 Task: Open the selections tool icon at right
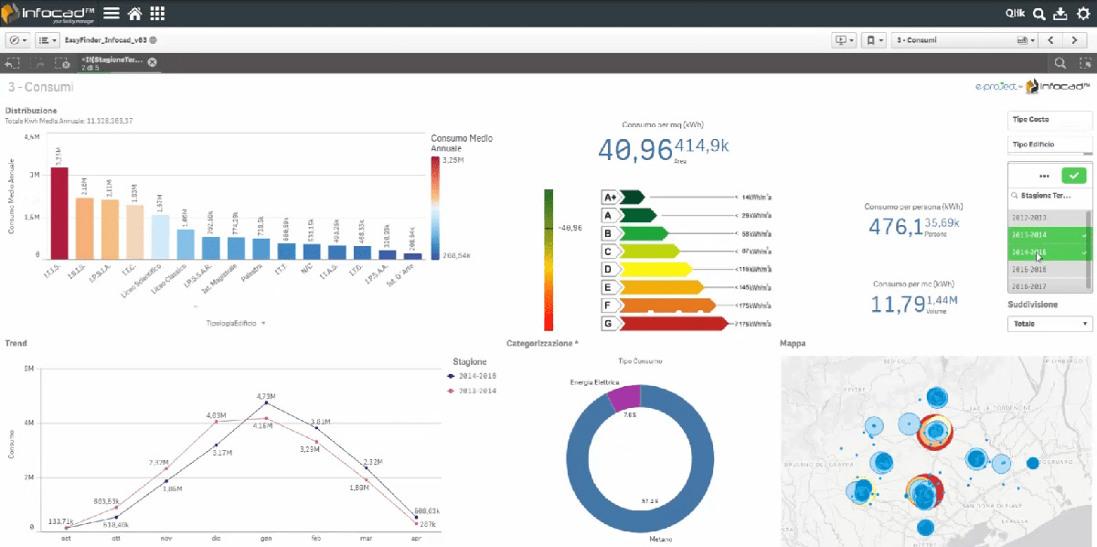pyautogui.click(x=1085, y=63)
